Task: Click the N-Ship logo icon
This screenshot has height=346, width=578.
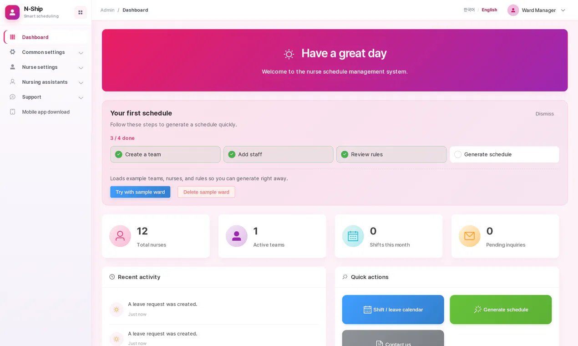Action: click(x=12, y=12)
